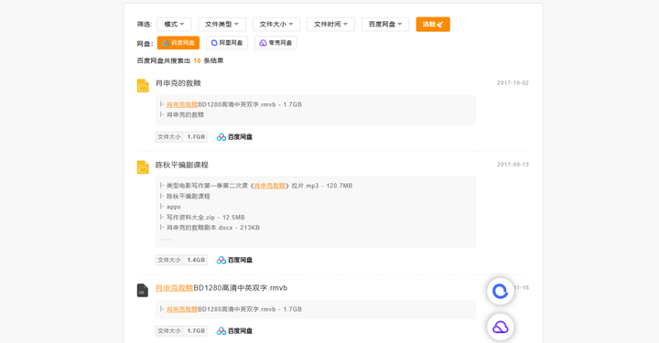Click 百度网盘 logo under rmvb result
Screen dimensions: 659x343
tap(234, 331)
